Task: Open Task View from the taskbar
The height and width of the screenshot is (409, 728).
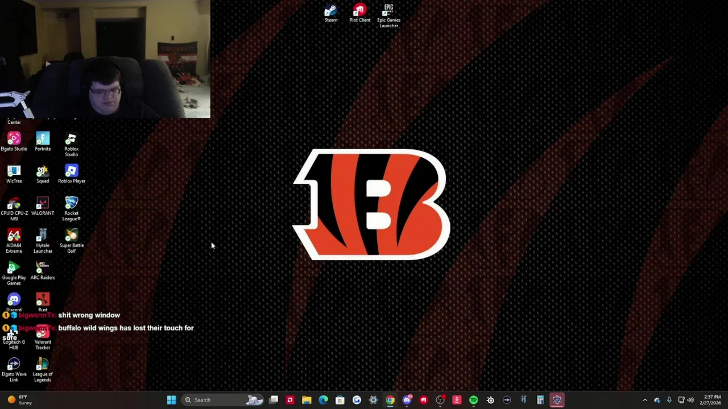Action: (274, 400)
